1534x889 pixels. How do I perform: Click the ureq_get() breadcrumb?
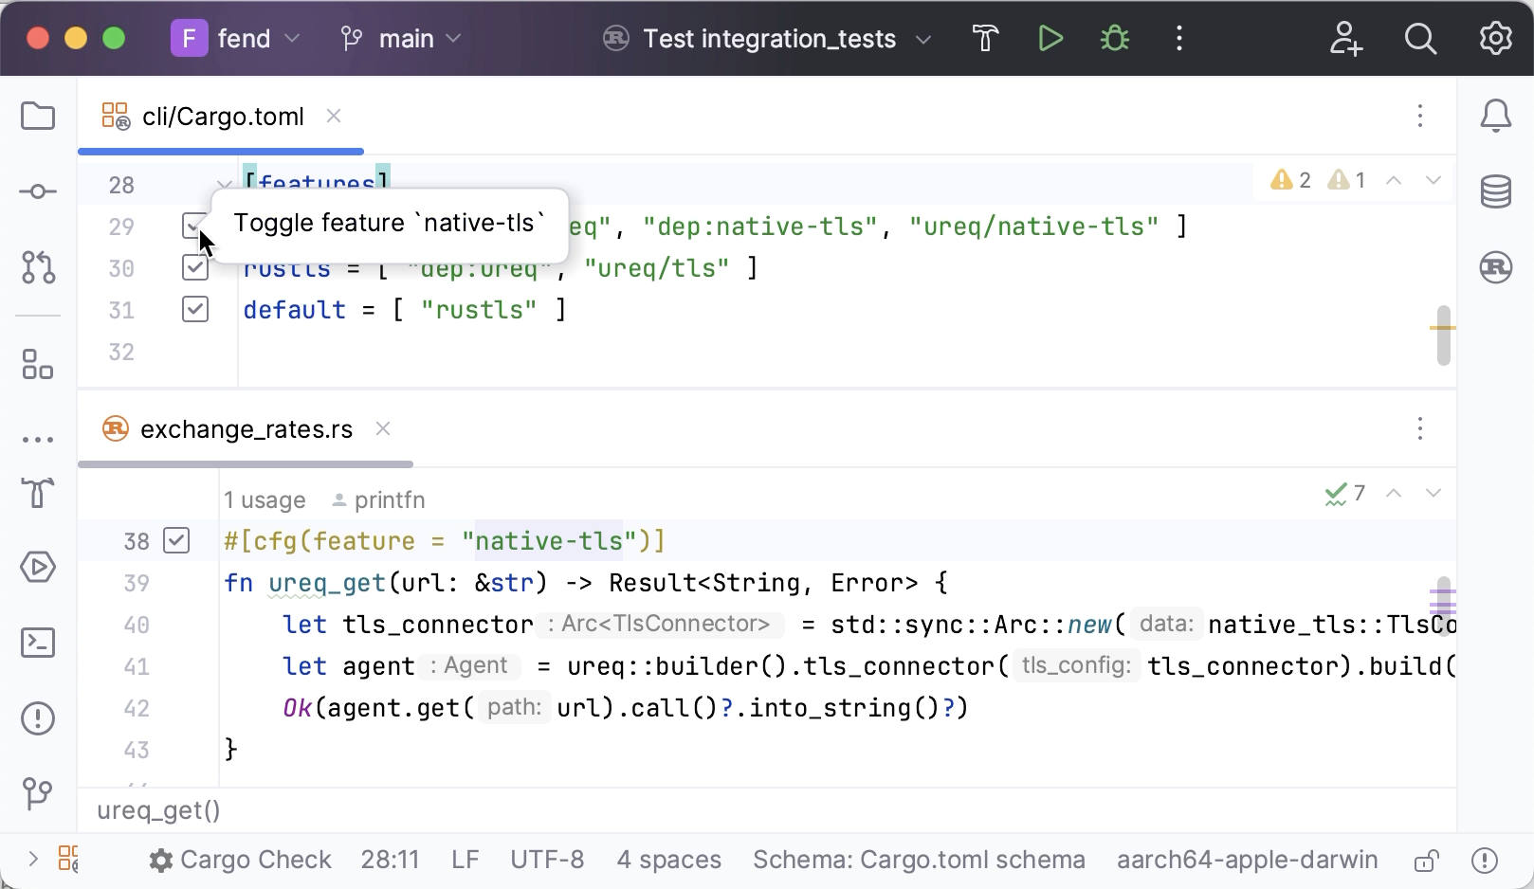157,810
